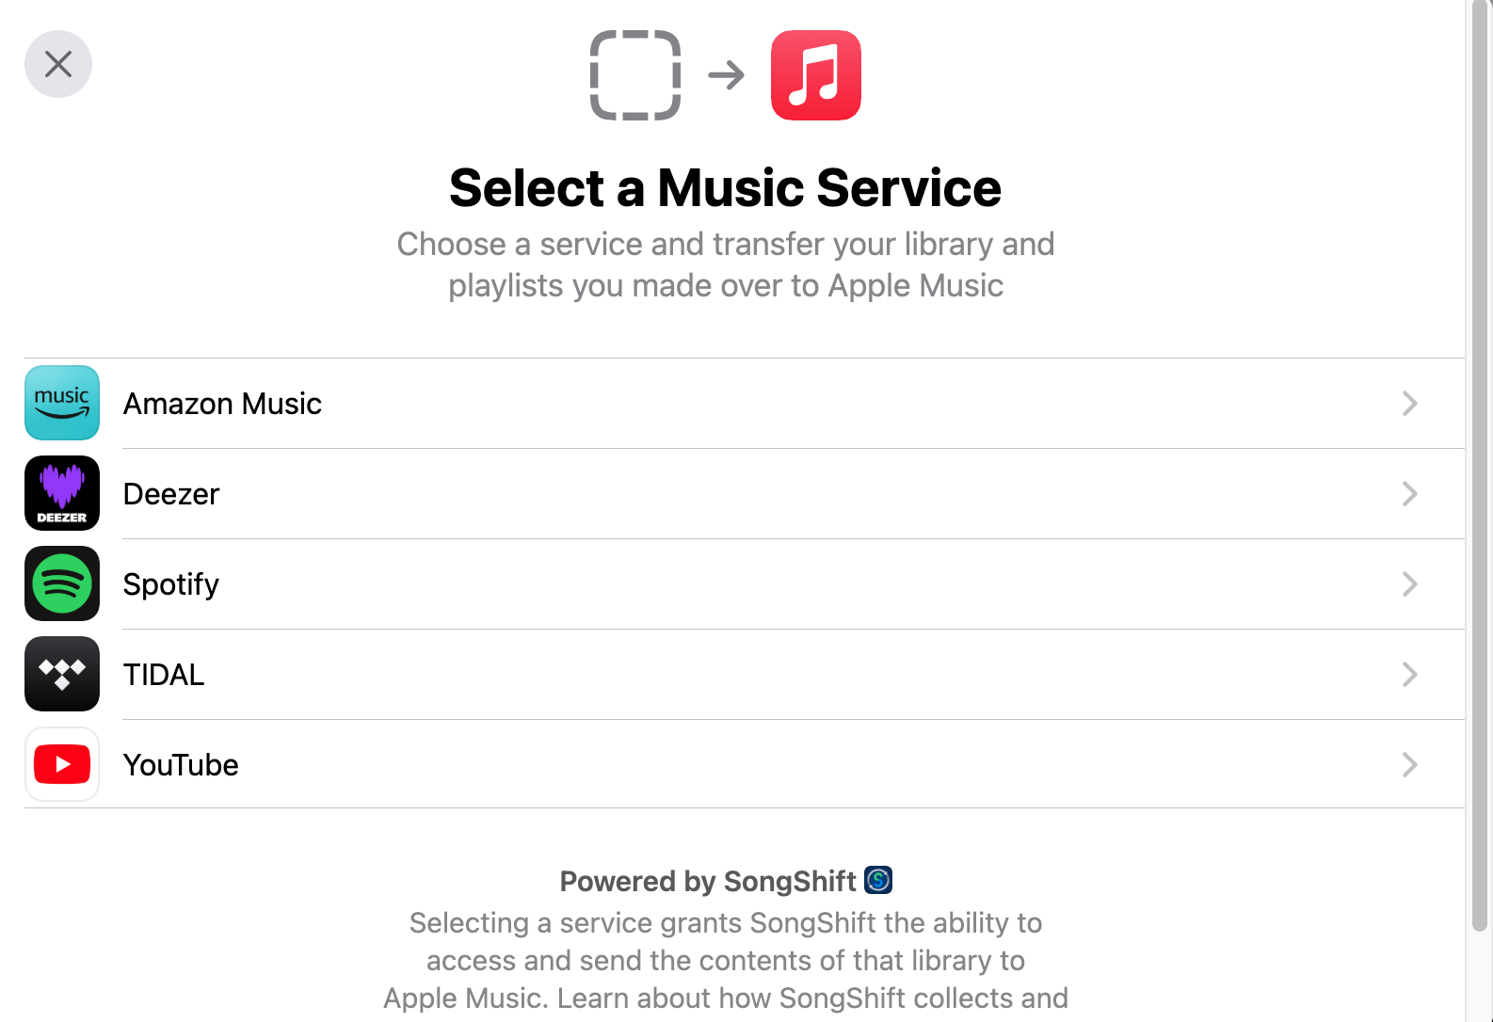Expand the Amazon Music row chevron
Screen dimensions: 1493x1022
(x=1409, y=404)
